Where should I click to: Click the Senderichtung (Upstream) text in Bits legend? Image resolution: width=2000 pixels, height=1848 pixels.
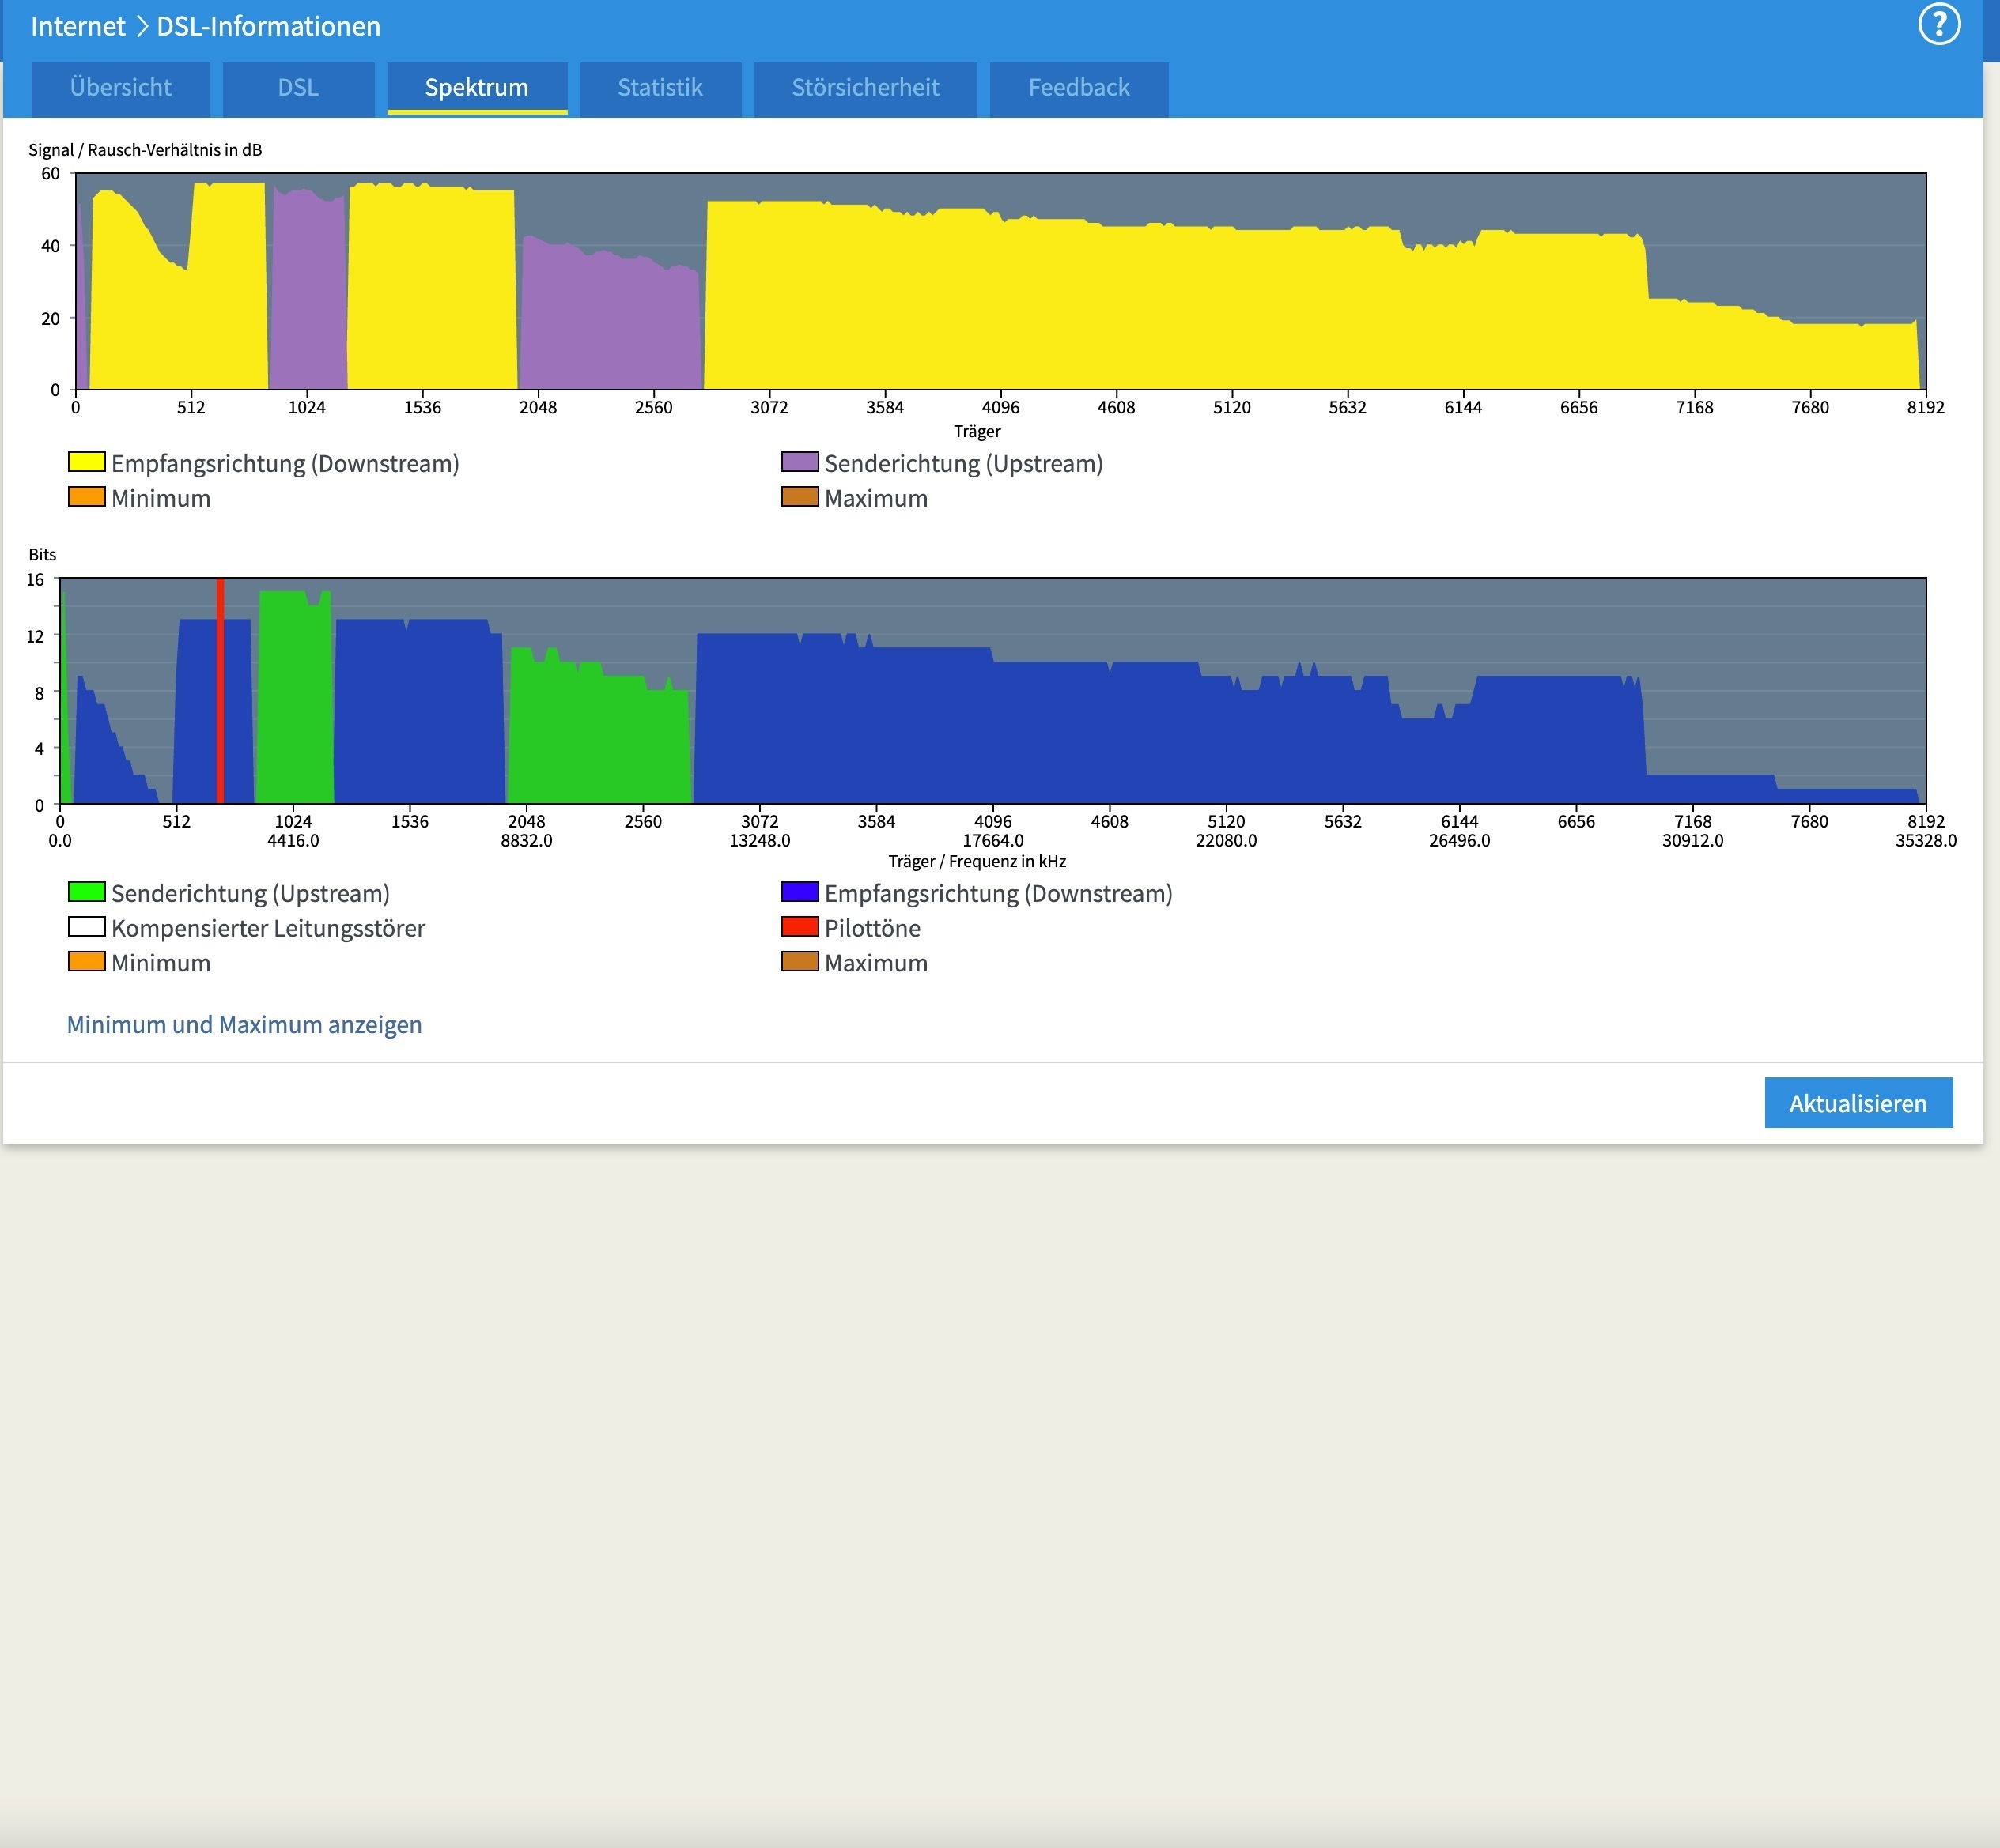[x=250, y=894]
